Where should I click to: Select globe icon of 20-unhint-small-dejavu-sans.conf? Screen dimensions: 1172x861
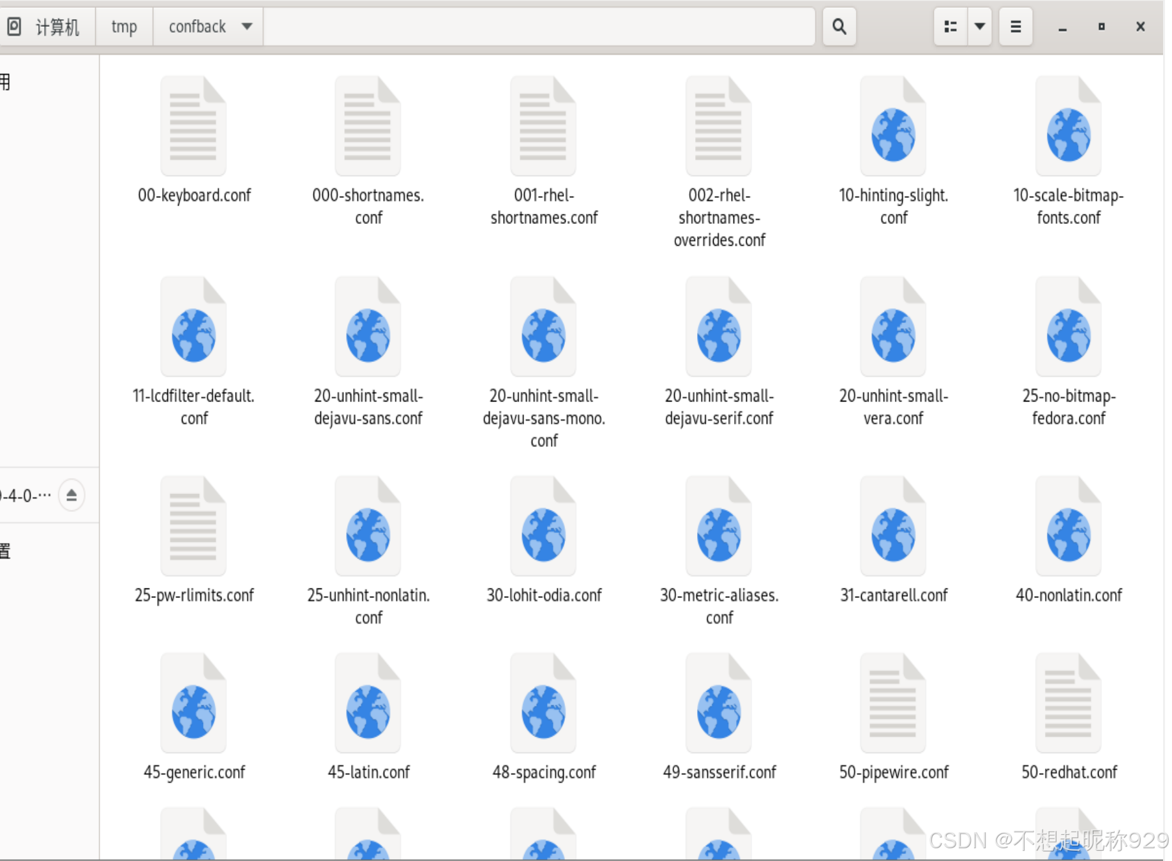tap(368, 326)
